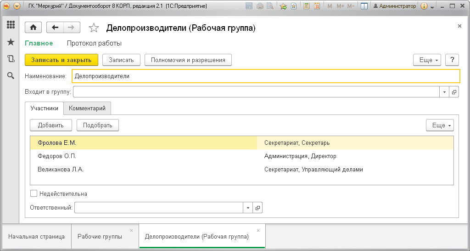
Task: Click the window layout panels icon
Action: (364, 6)
